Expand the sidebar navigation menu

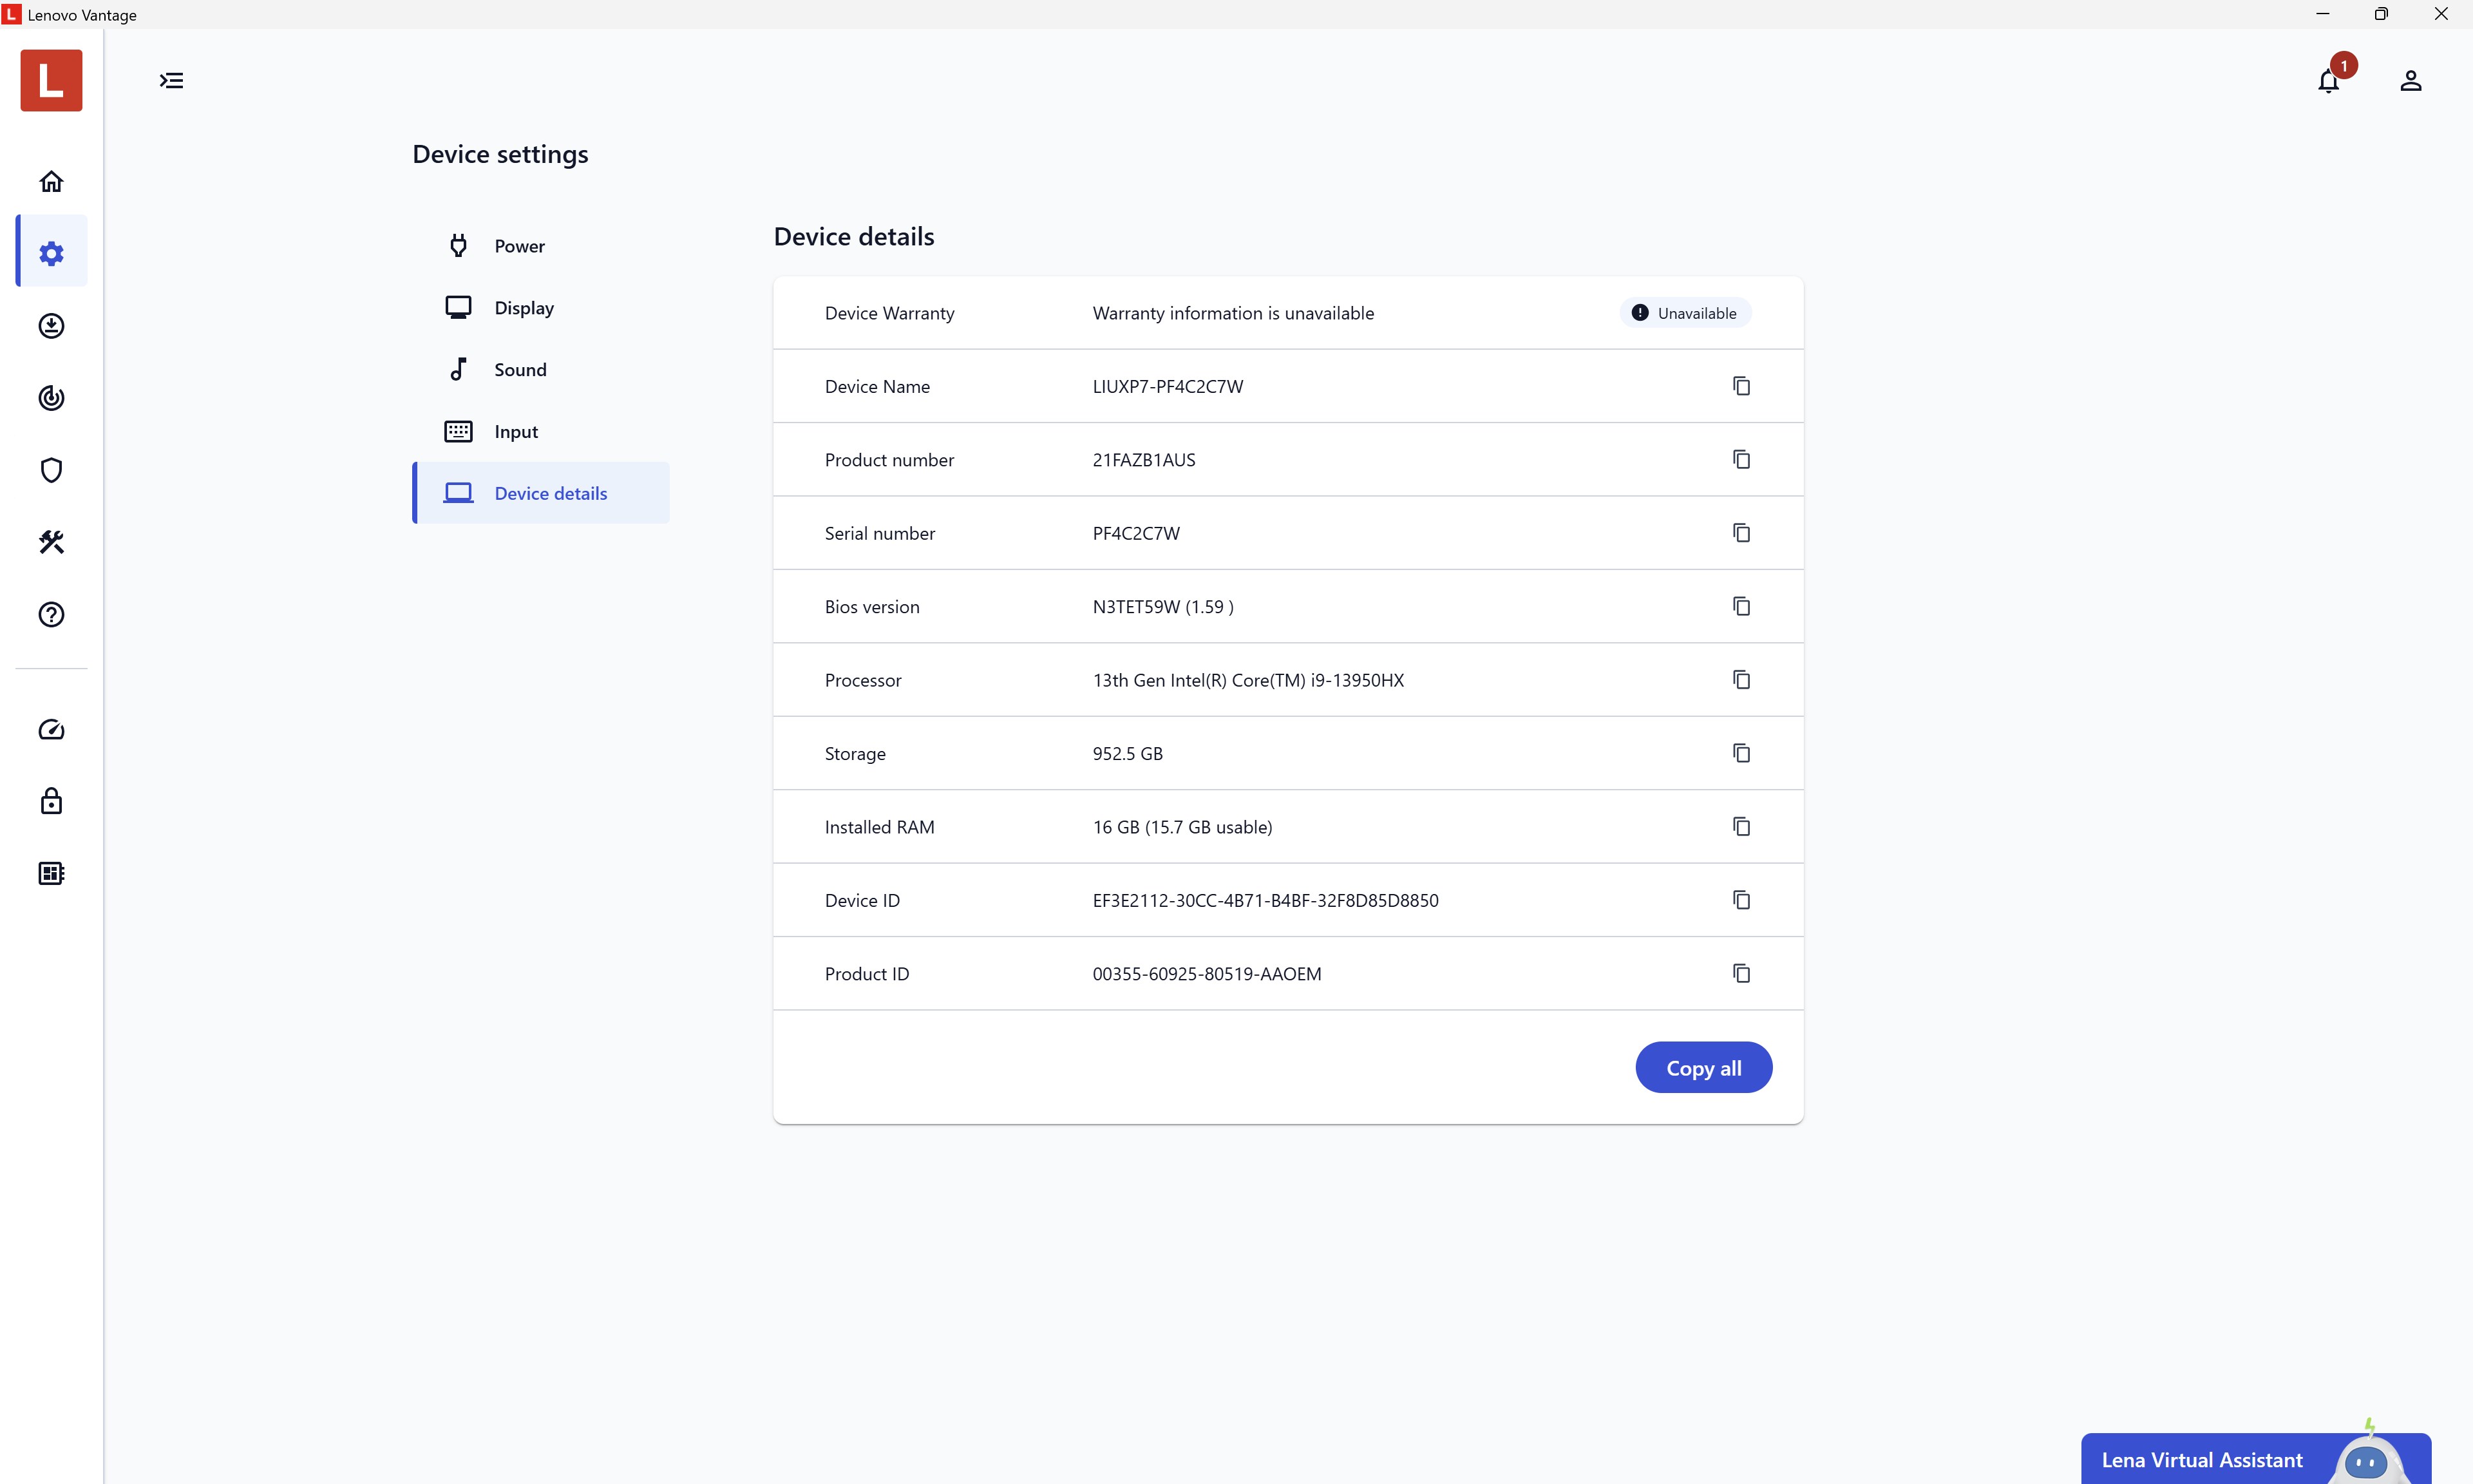click(x=171, y=81)
